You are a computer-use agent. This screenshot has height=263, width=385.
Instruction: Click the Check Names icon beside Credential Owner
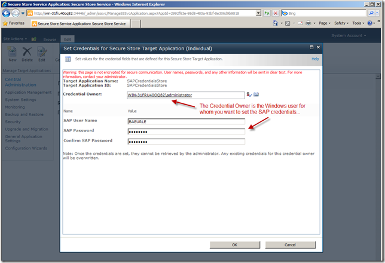click(x=249, y=94)
